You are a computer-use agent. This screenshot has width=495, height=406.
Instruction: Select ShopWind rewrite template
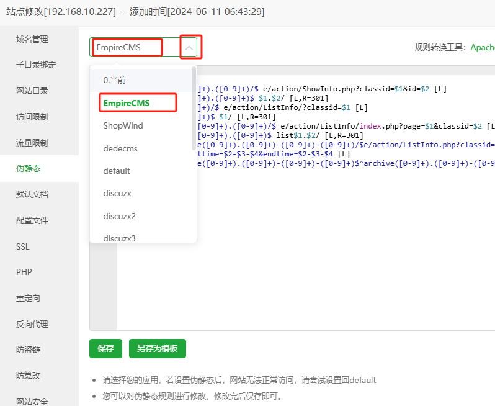point(141,125)
